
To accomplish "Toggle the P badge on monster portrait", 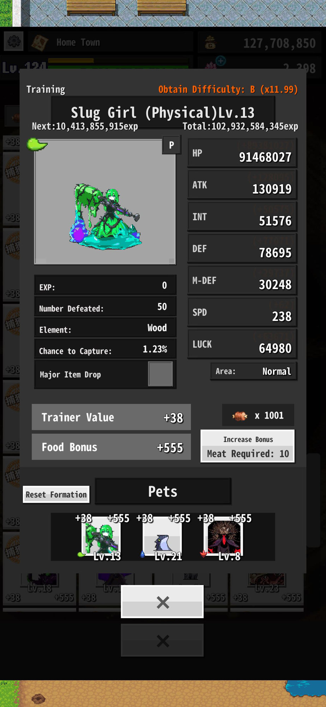I will click(x=171, y=145).
